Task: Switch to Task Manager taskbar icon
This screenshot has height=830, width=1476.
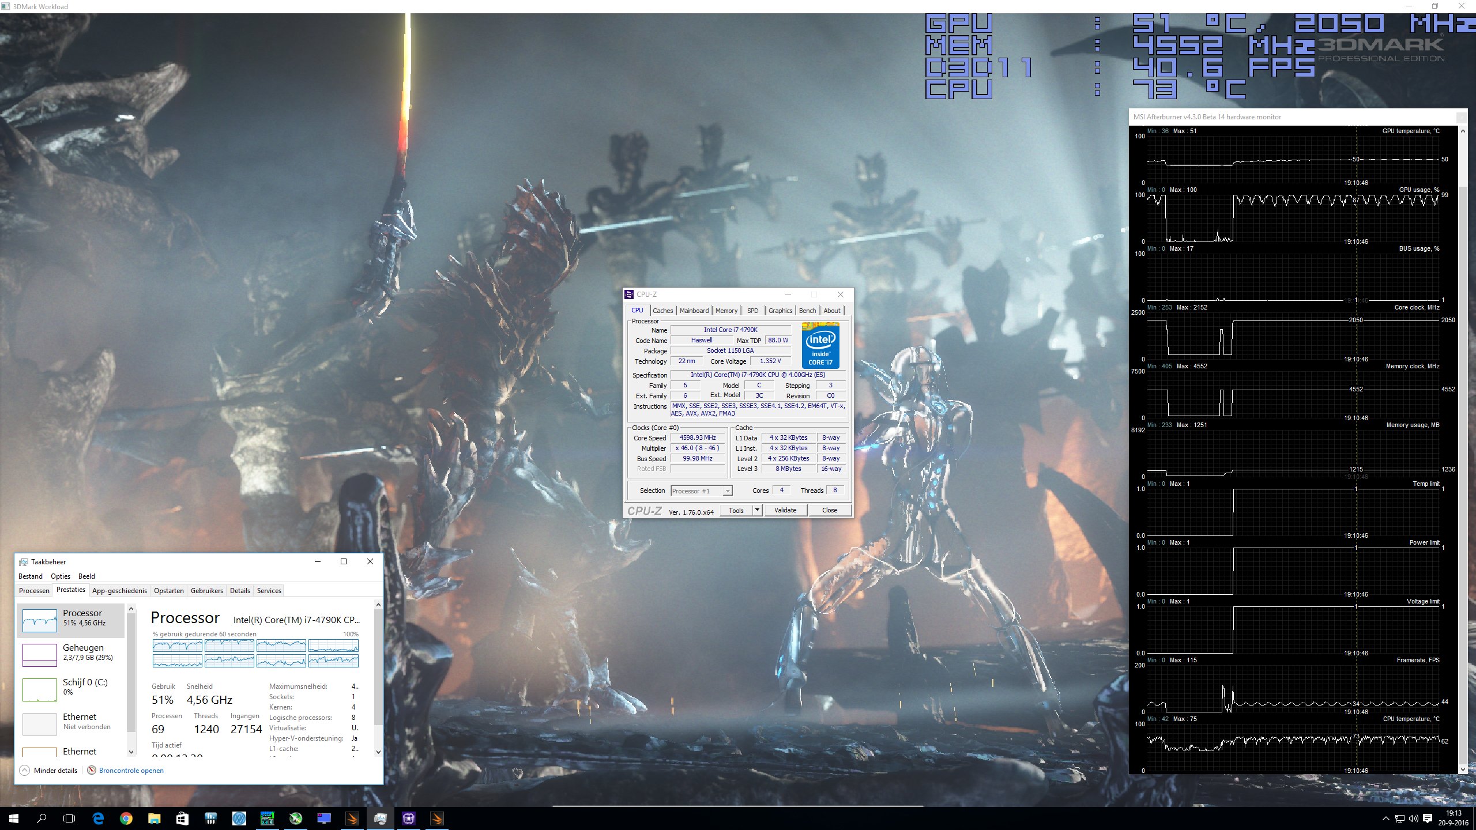Action: coord(380,818)
